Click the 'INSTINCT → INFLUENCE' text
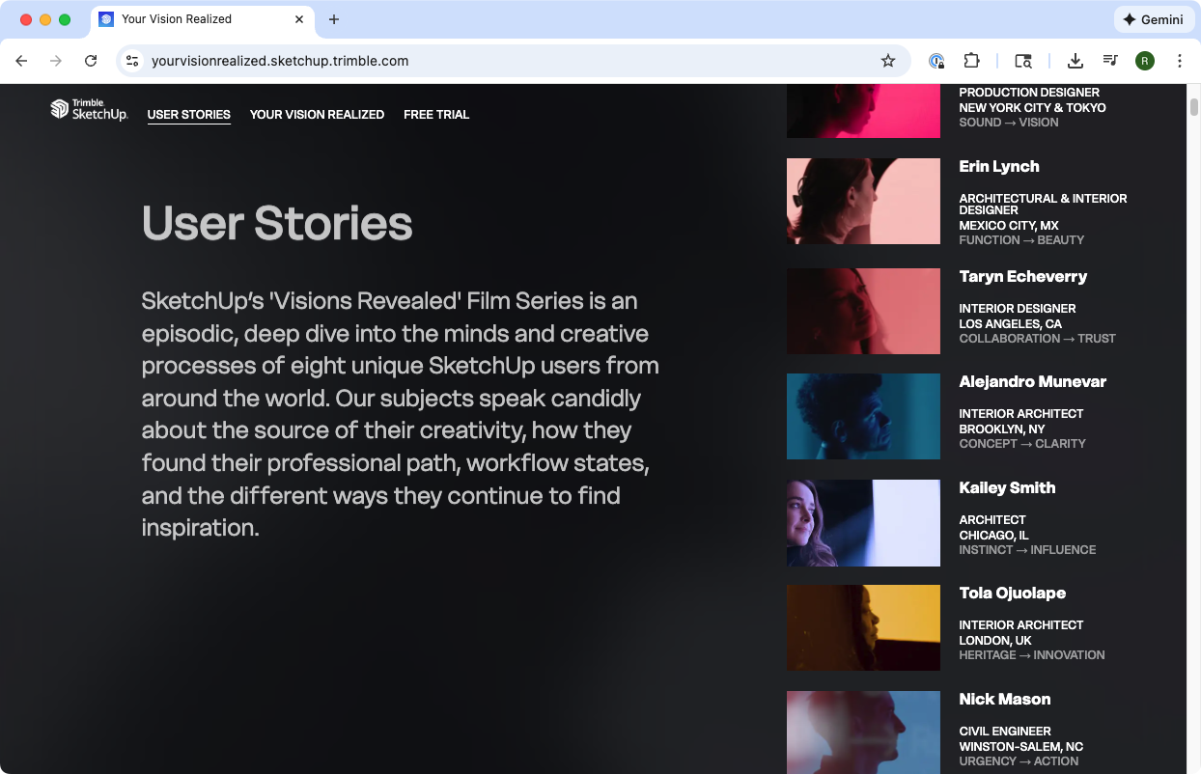Viewport: 1201px width, 774px height. (x=1027, y=549)
